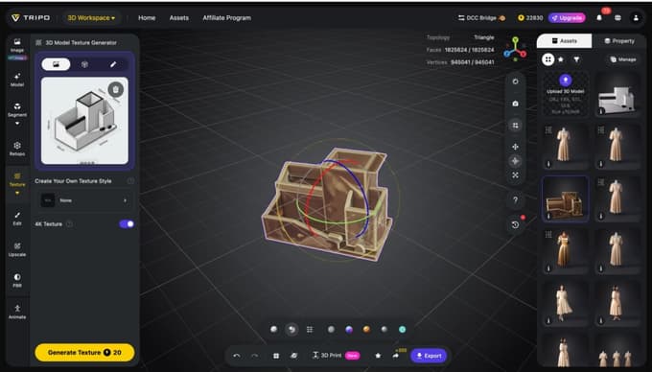652x372 pixels.
Task: Switch to pen draw mode for texture
Action: point(113,64)
